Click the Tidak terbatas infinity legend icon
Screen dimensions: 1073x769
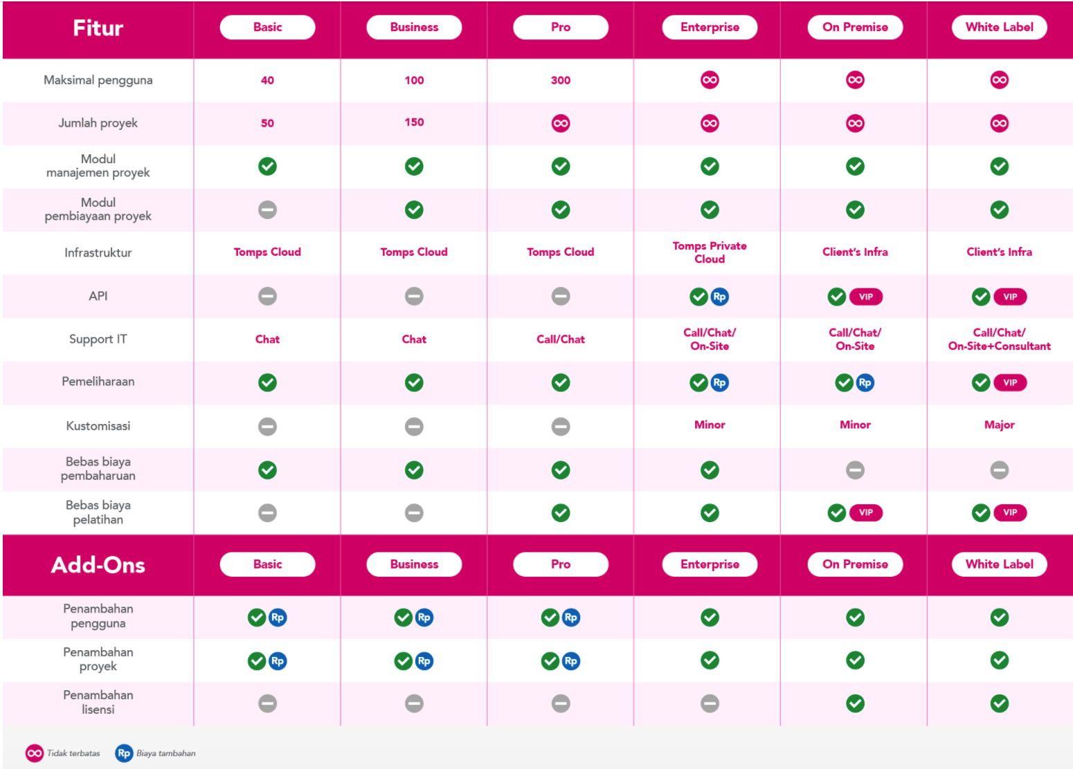click(35, 753)
